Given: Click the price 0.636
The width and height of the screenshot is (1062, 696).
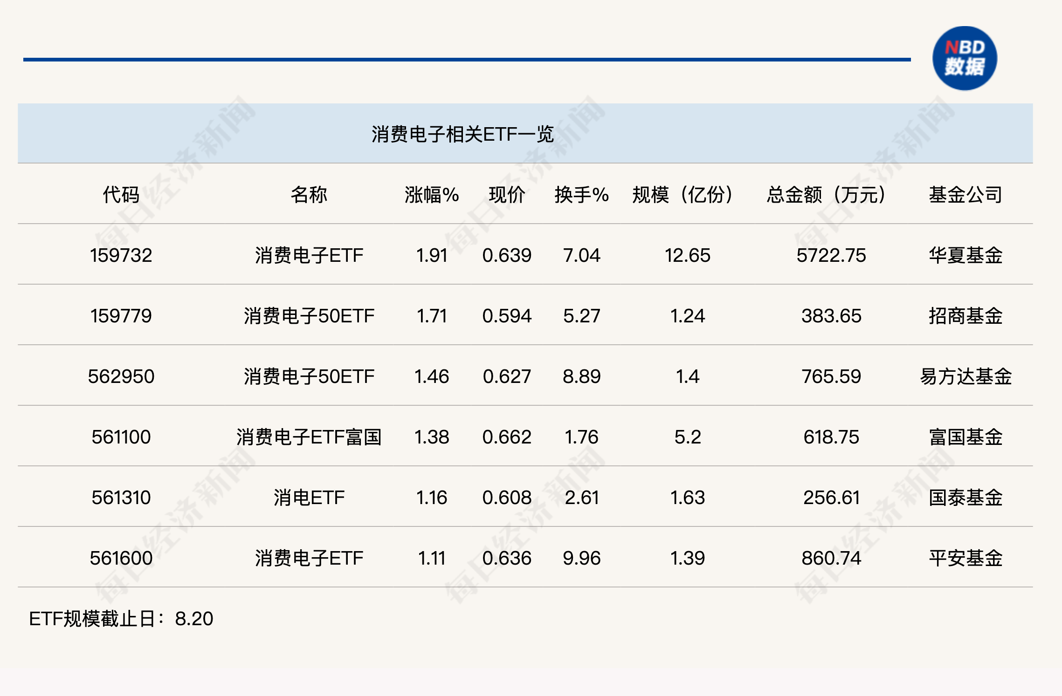Looking at the screenshot, I should tap(507, 558).
